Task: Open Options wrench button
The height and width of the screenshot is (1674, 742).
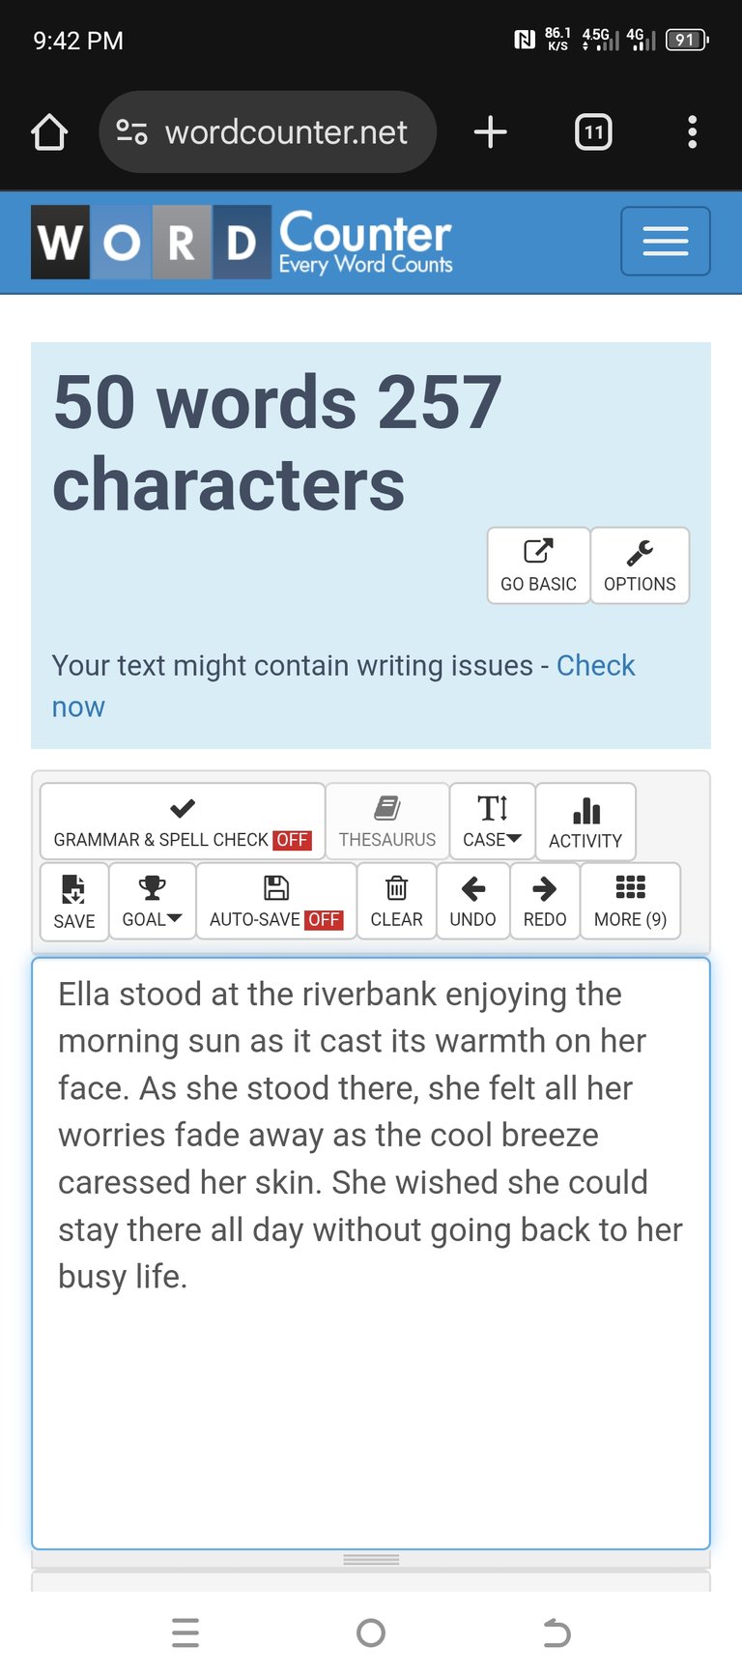Action: pyautogui.click(x=640, y=565)
